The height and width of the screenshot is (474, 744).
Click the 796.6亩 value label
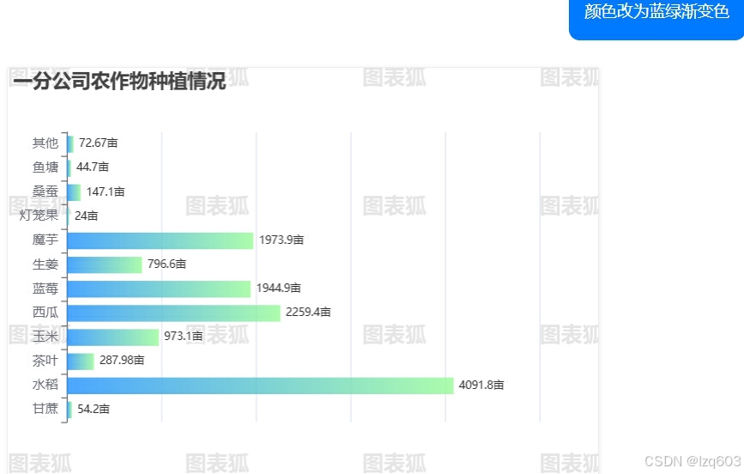click(x=166, y=264)
